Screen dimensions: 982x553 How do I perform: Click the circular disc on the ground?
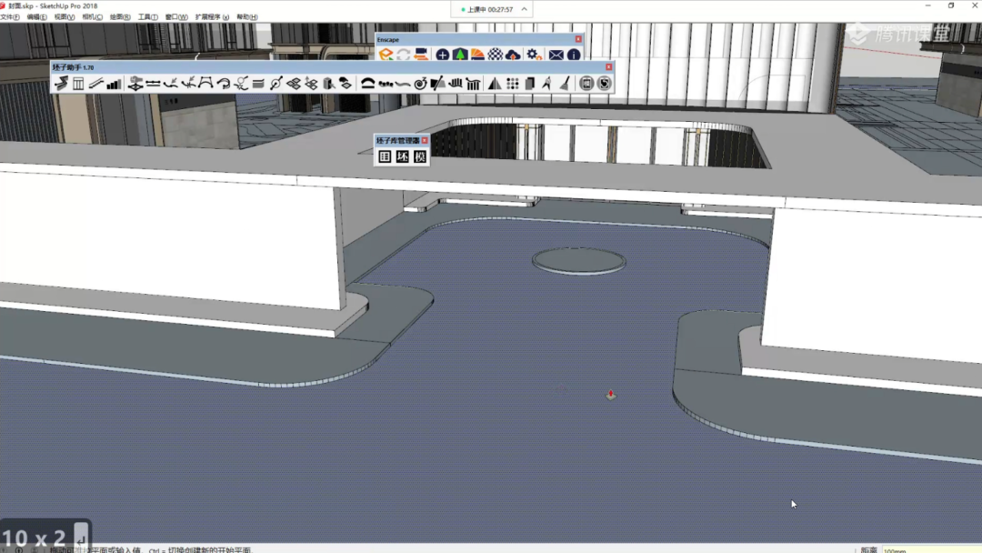[x=578, y=260]
